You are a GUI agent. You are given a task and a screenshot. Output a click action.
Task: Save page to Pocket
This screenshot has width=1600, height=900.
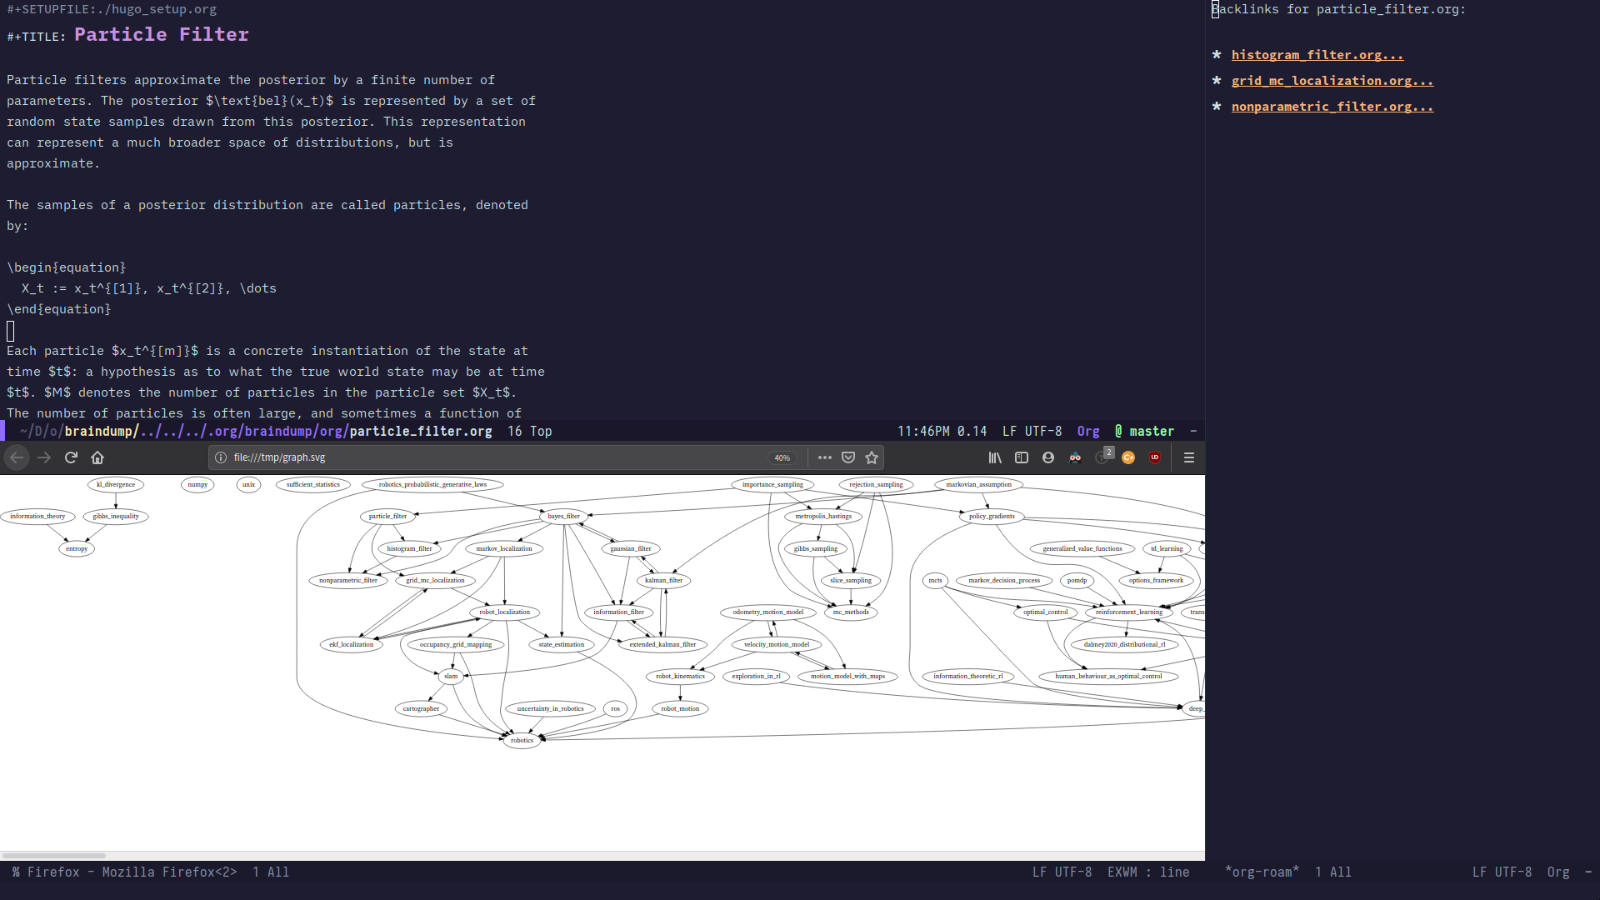tap(848, 457)
